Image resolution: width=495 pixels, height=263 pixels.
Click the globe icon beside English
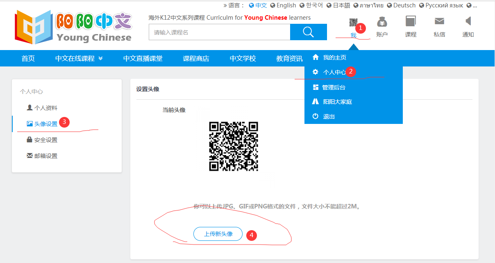pos(272,5)
